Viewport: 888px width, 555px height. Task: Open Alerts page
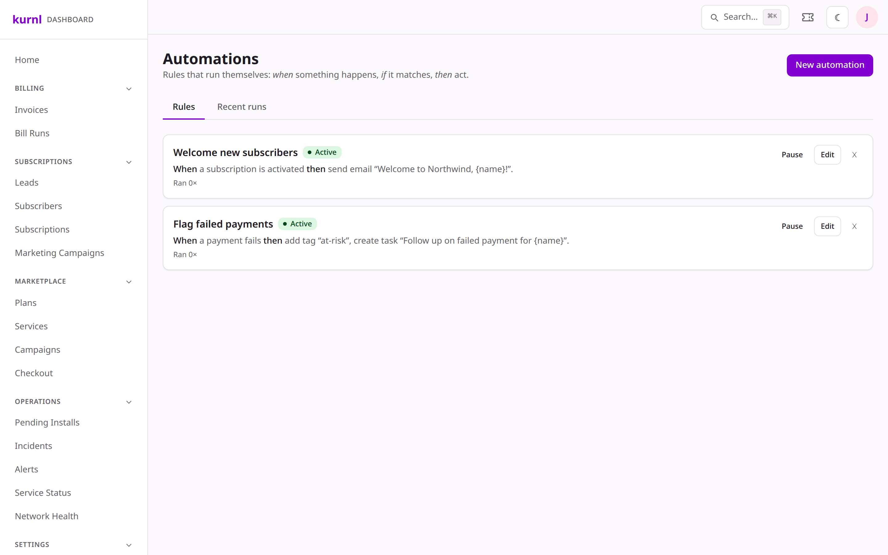click(x=27, y=470)
